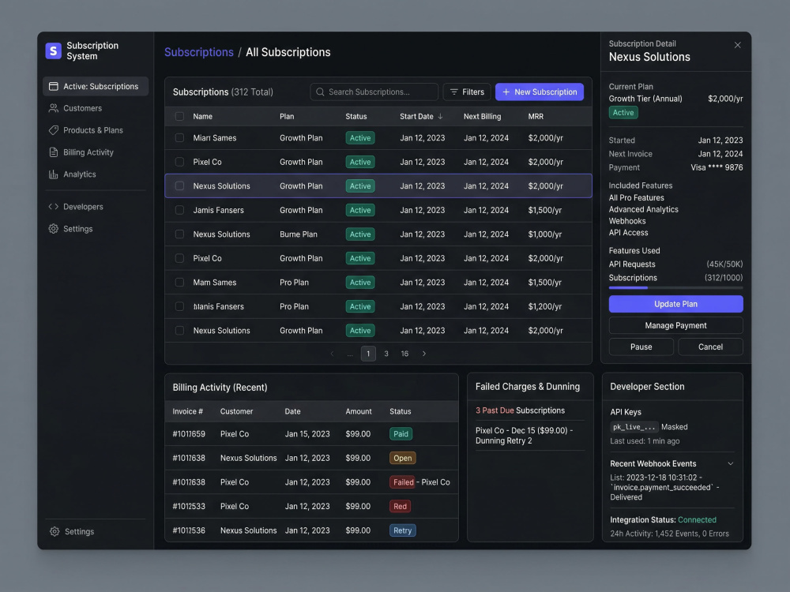This screenshot has height=592, width=790.
Task: Click the Subscriptions usage progress bar
Action: coord(675,288)
